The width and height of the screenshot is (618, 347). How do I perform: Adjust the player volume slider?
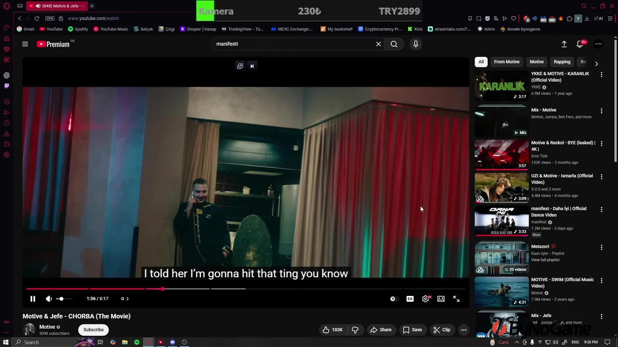point(65,299)
